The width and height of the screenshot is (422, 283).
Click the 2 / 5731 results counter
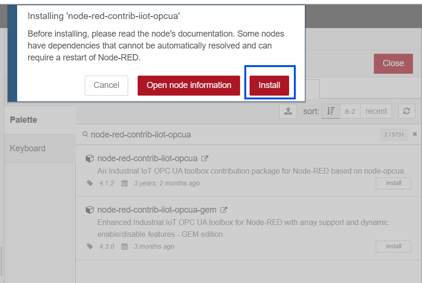[394, 135]
